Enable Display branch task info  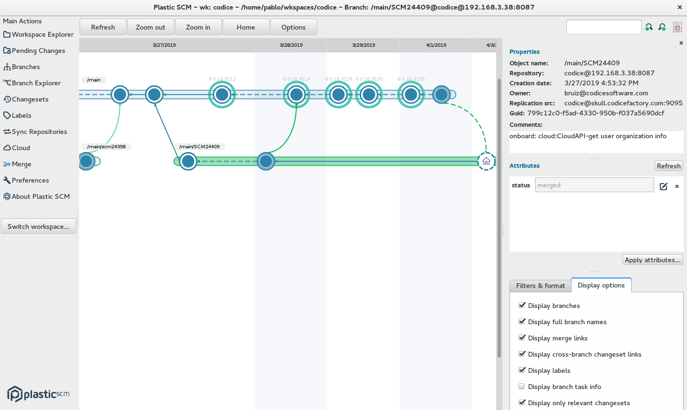521,386
